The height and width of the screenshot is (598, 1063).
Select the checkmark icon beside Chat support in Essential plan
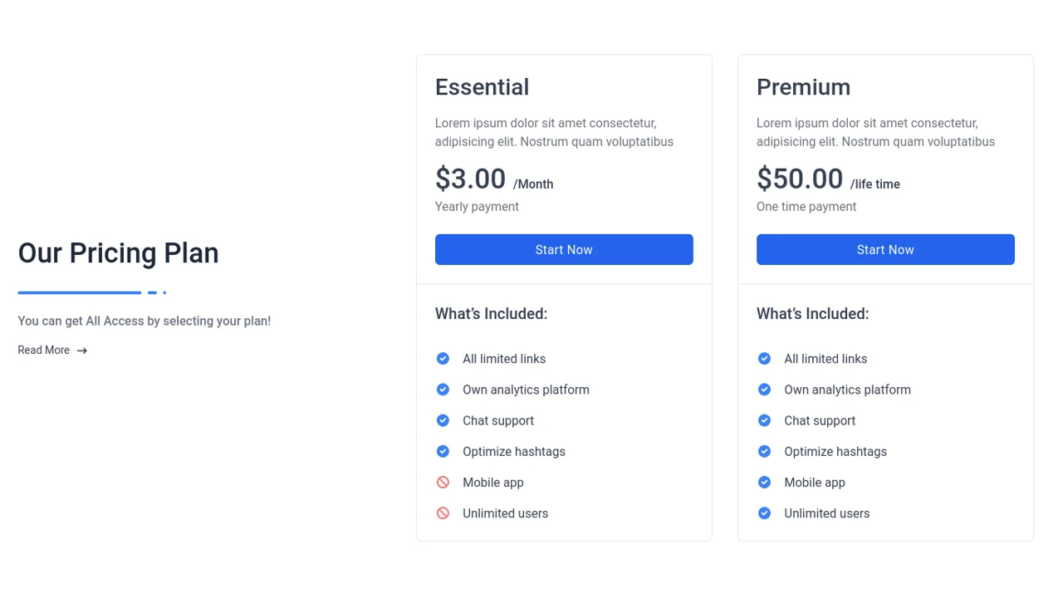tap(443, 420)
